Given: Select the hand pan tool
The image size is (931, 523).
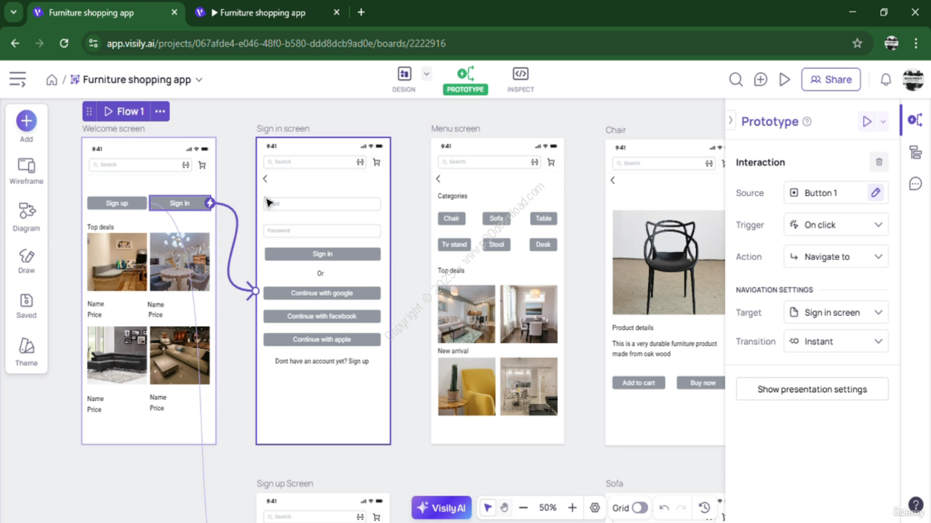Looking at the screenshot, I should click(x=505, y=508).
